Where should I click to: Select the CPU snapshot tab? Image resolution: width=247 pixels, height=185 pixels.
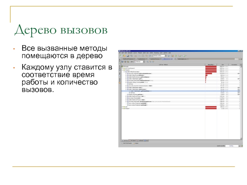pos(168,59)
